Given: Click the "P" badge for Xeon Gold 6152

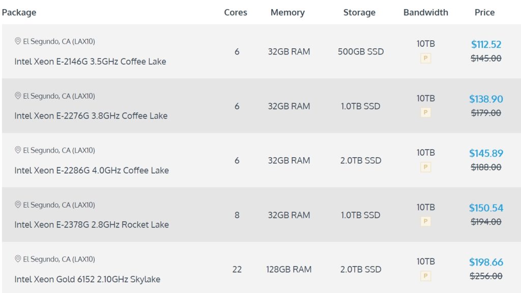Looking at the screenshot, I should [426, 276].
